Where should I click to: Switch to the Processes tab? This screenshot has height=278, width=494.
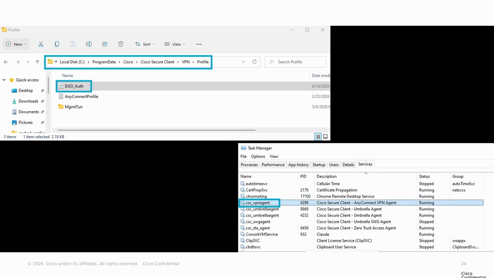click(249, 165)
